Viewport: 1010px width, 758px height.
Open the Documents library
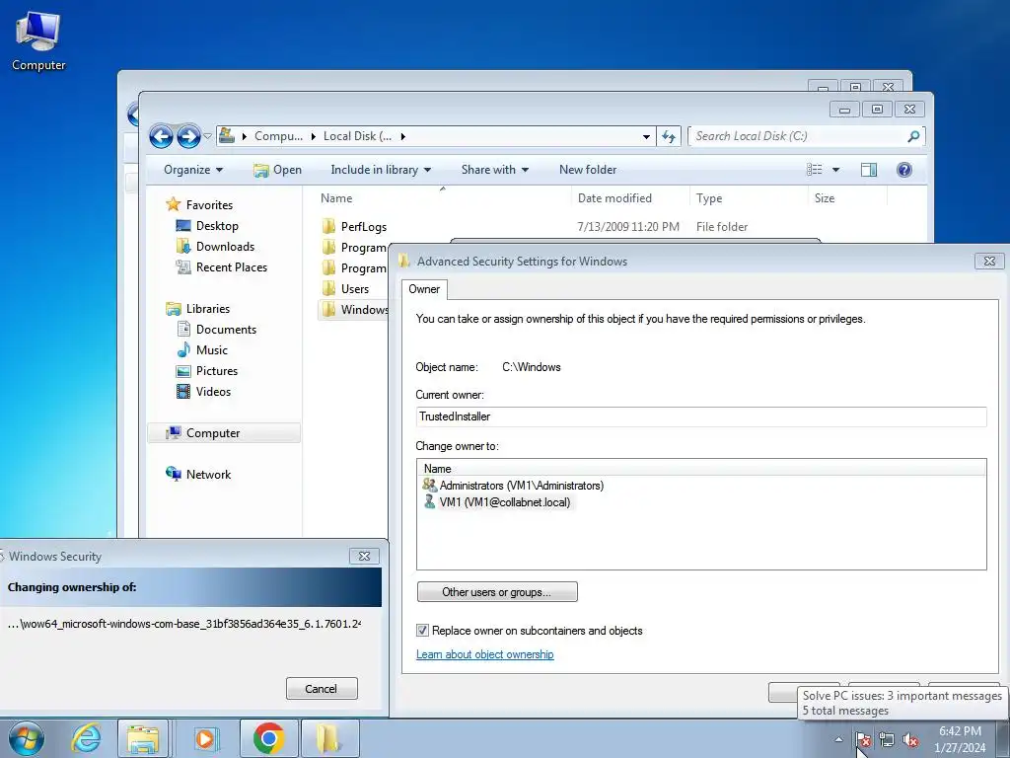tap(226, 330)
